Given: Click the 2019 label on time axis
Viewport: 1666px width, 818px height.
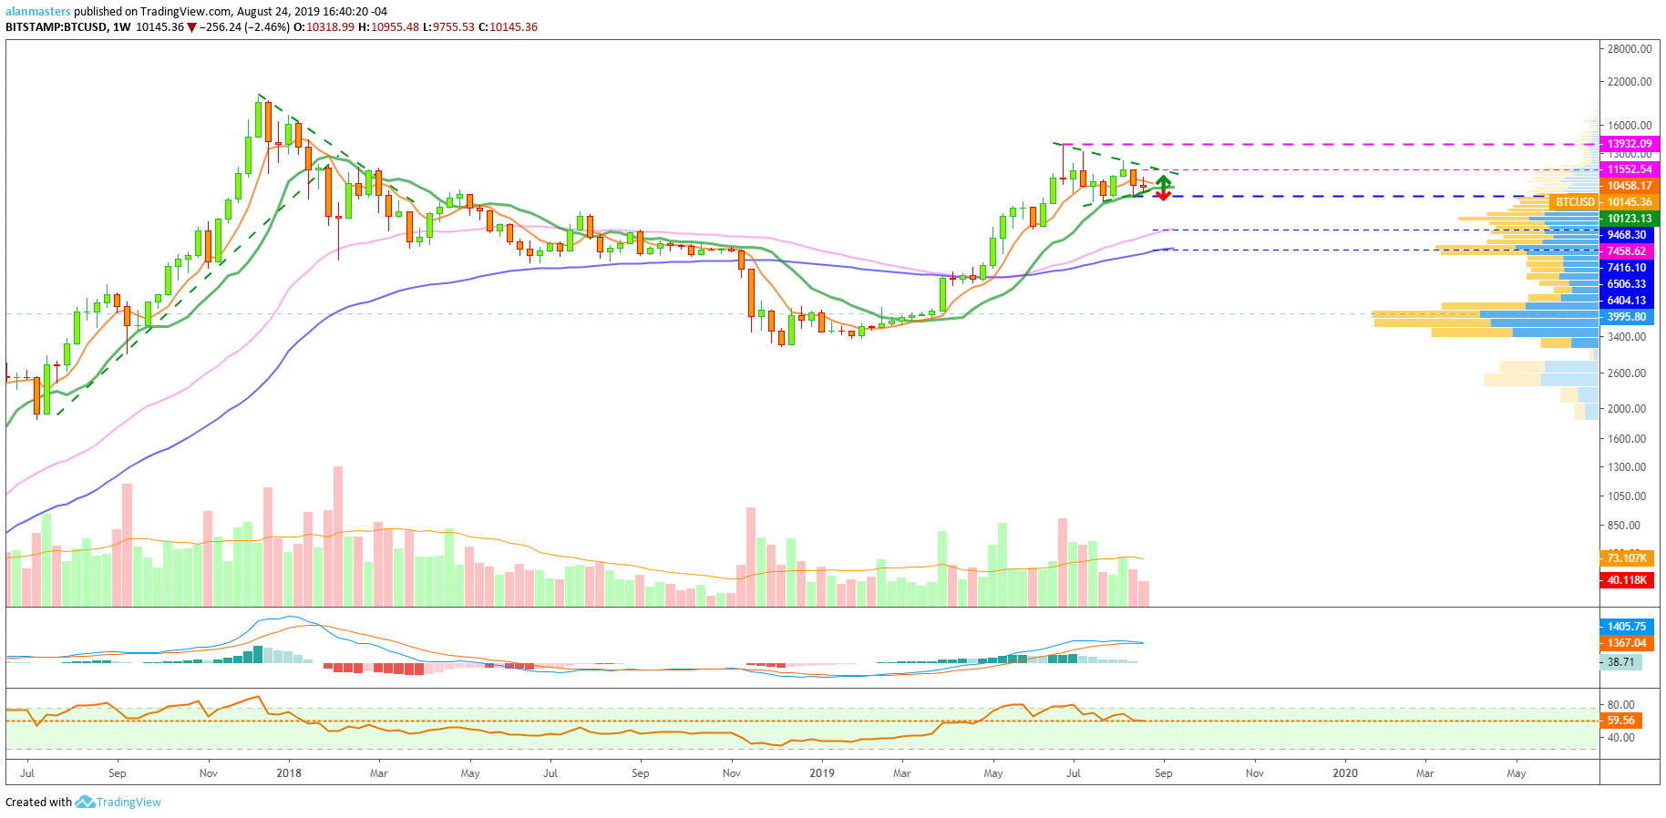Looking at the screenshot, I should (822, 773).
